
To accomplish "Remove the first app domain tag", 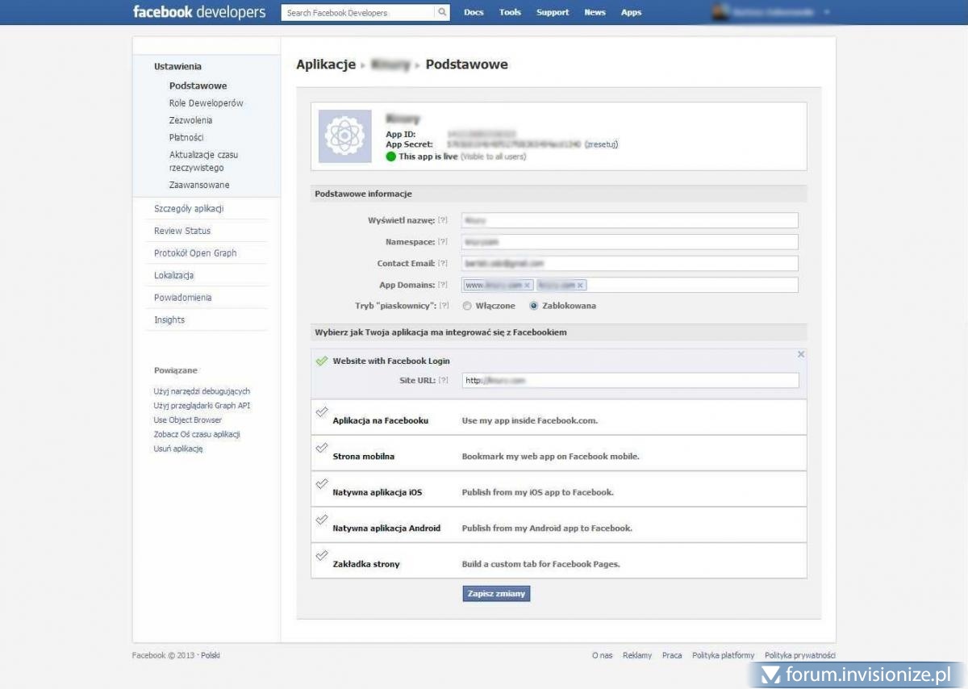I will [x=528, y=286].
